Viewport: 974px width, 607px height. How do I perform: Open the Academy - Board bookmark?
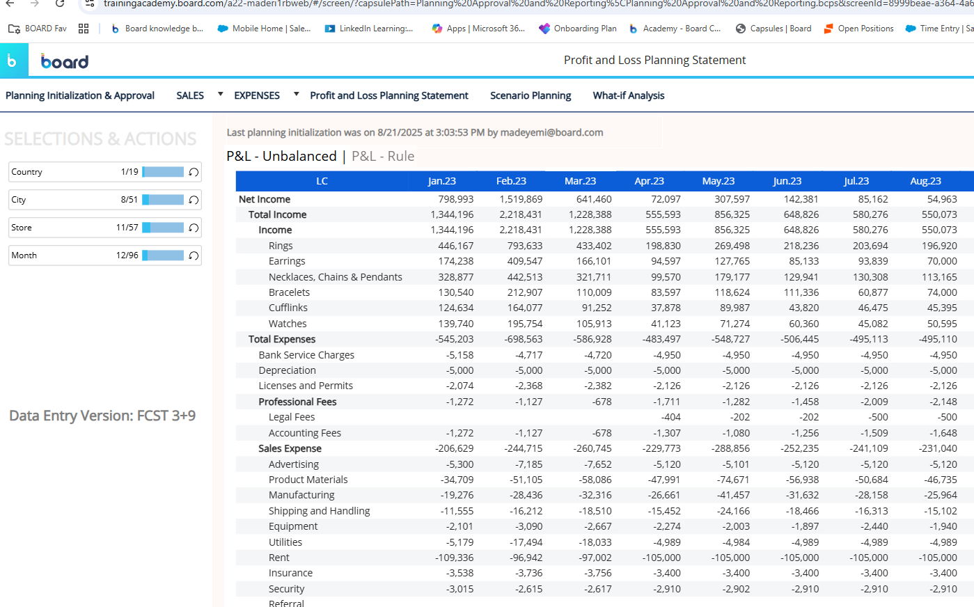[675, 29]
